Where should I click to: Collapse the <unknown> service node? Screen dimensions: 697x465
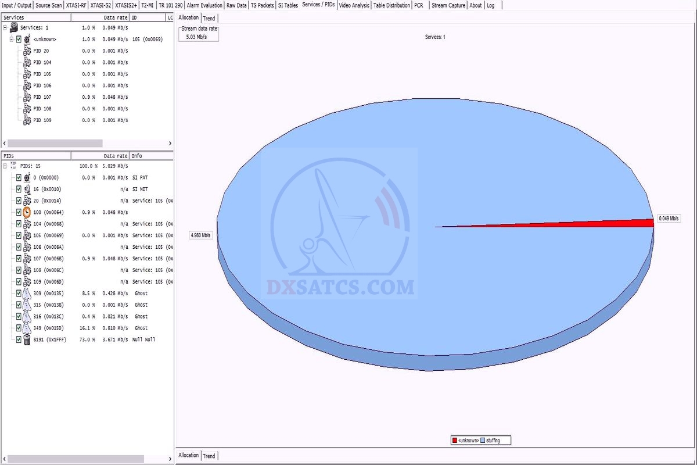click(x=11, y=39)
